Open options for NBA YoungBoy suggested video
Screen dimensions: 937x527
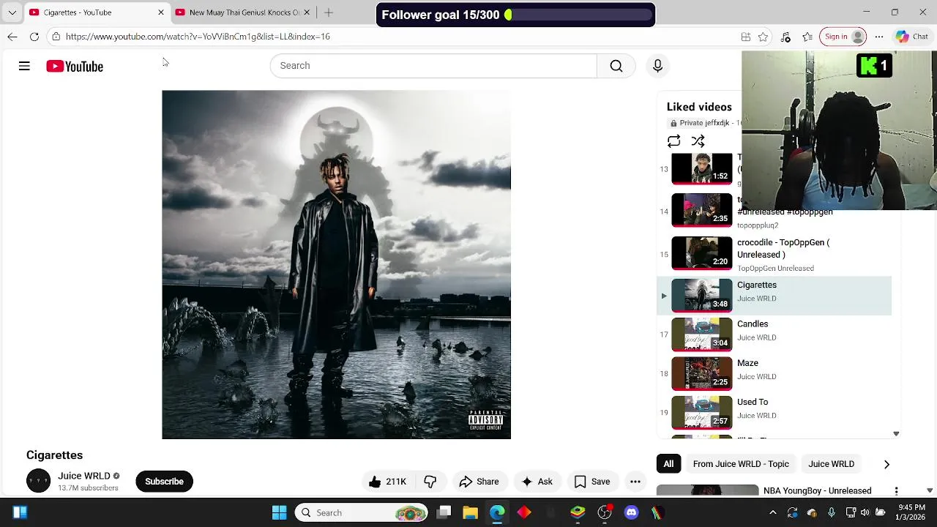click(x=896, y=491)
